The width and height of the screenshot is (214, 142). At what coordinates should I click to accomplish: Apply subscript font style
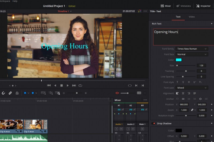200,82
